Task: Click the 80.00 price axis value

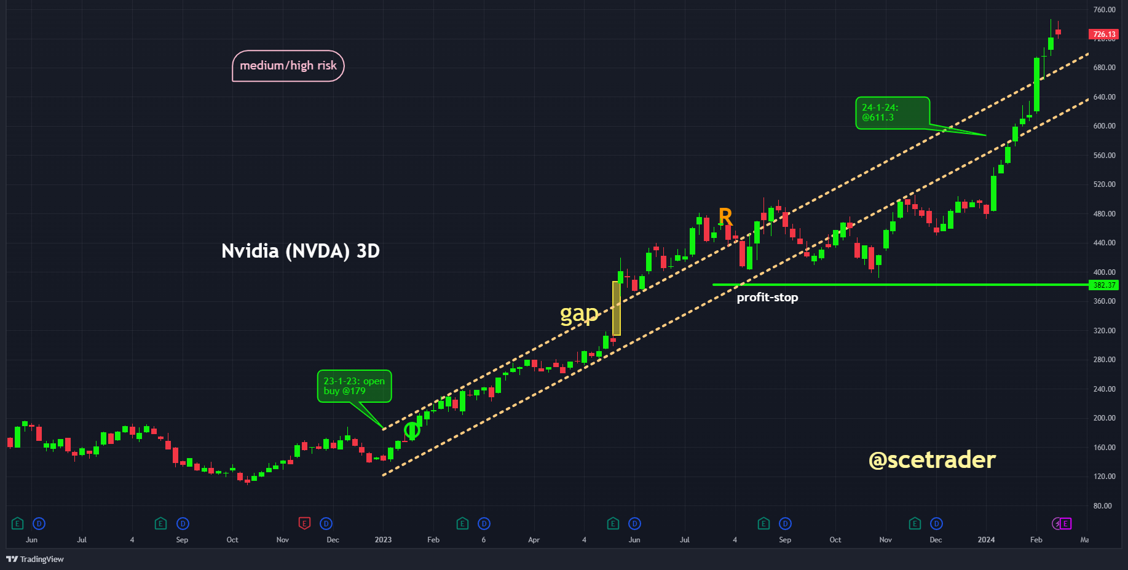Action: coord(1103,506)
